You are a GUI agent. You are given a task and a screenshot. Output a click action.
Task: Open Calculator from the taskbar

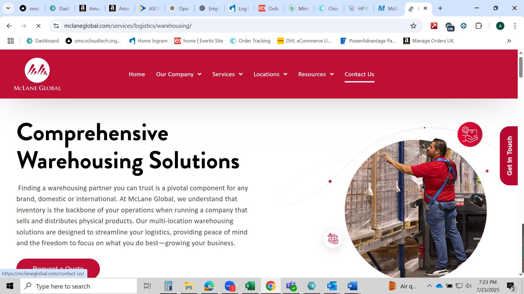(x=168, y=286)
